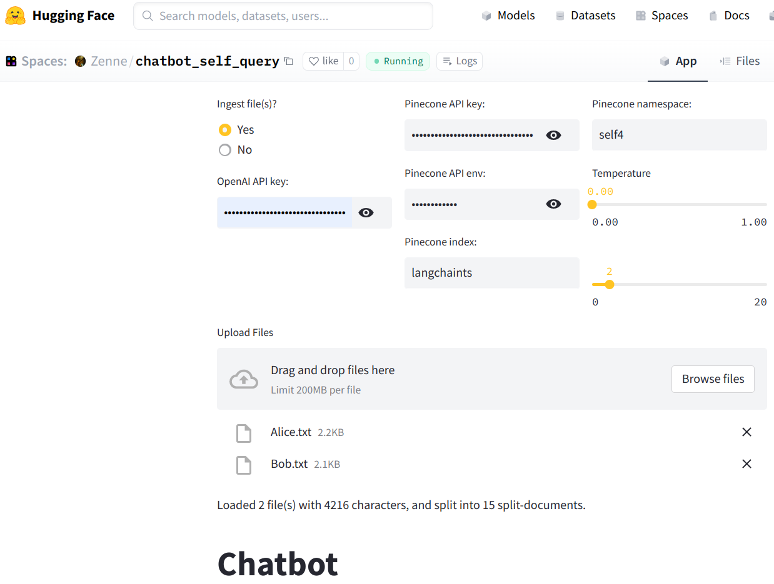774x584 pixels.
Task: Remove the Alice.txt file
Action: click(746, 432)
